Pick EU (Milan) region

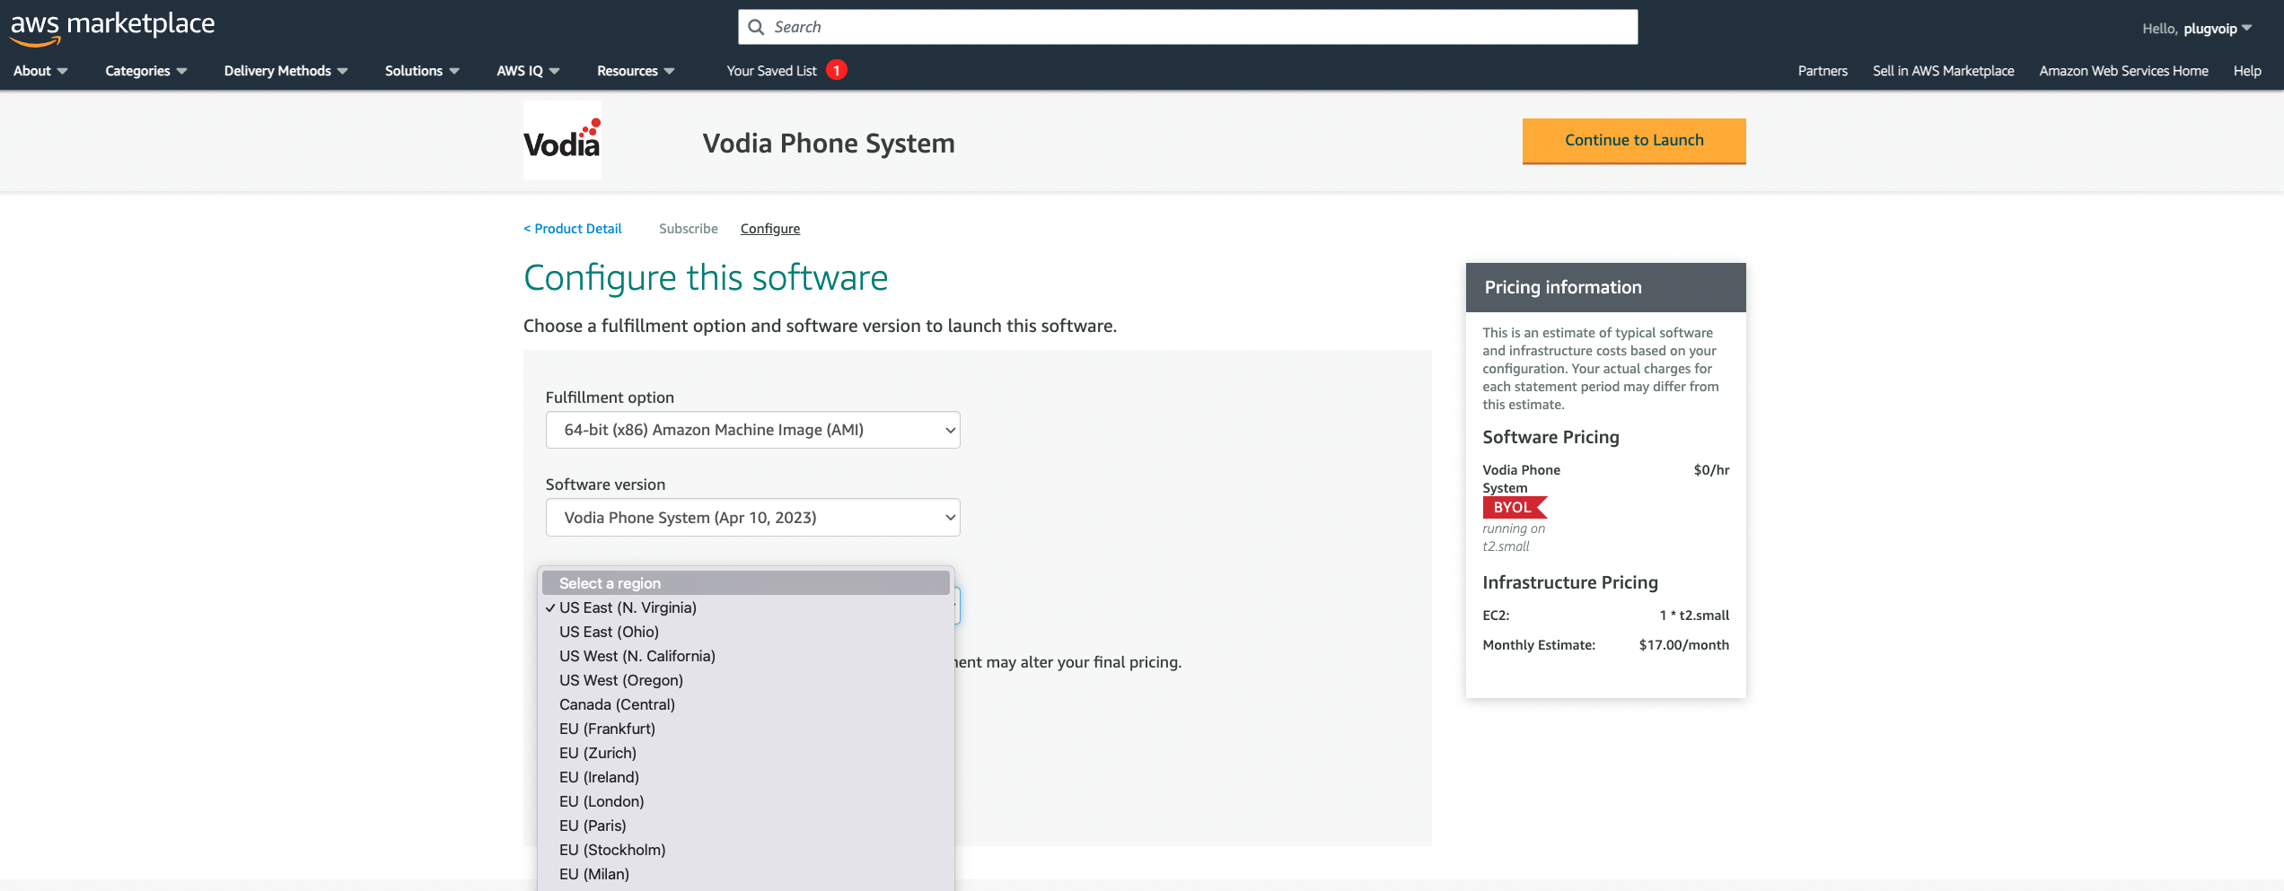click(745, 874)
